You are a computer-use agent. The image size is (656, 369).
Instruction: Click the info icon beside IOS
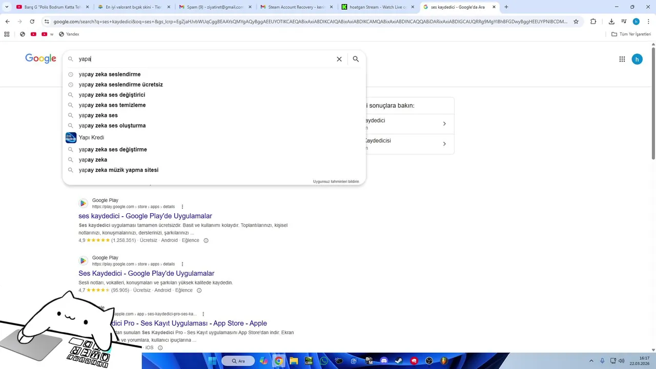(160, 348)
